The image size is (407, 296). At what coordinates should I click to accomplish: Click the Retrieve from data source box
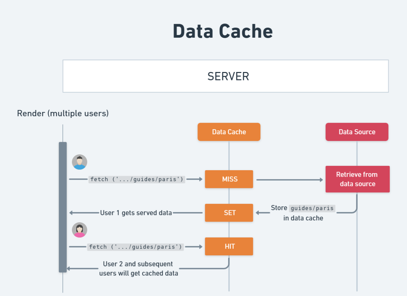(x=357, y=179)
